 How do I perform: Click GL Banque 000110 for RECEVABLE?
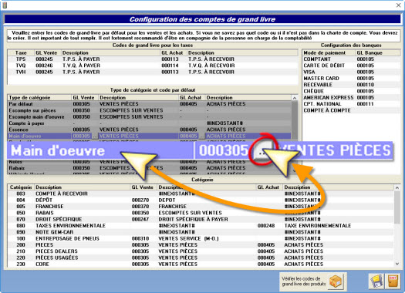point(365,85)
